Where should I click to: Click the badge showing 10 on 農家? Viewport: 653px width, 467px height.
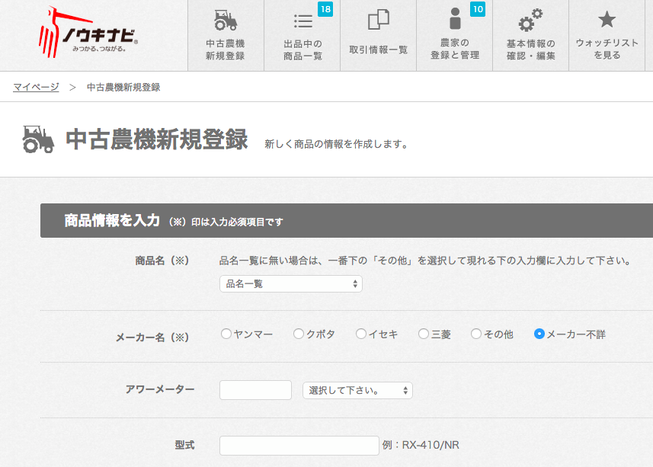click(x=478, y=9)
